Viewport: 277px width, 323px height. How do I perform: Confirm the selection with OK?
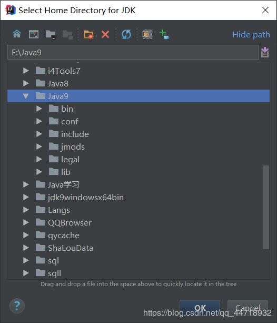click(x=200, y=308)
